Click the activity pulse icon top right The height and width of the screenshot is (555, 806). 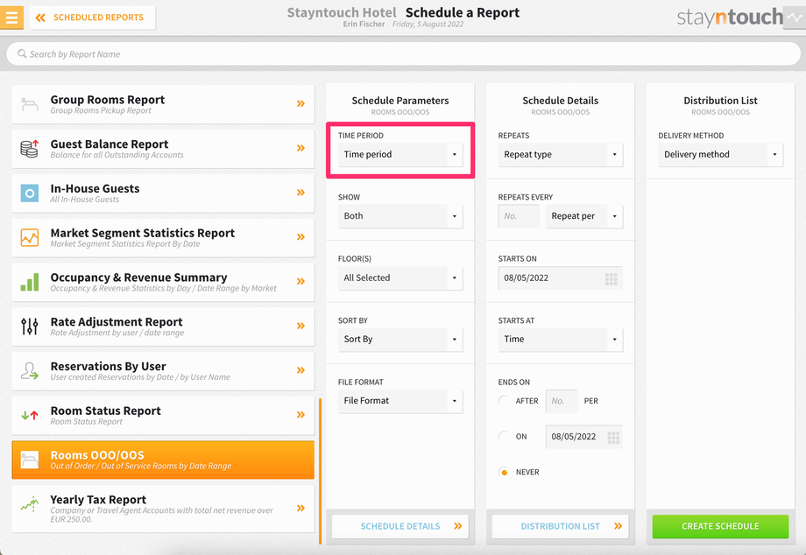[x=795, y=18]
